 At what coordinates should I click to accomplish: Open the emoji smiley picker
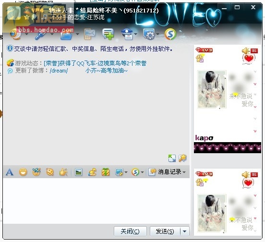(23, 172)
